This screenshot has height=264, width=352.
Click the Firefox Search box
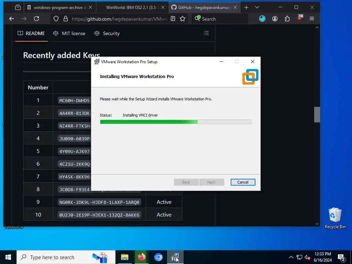(220, 19)
